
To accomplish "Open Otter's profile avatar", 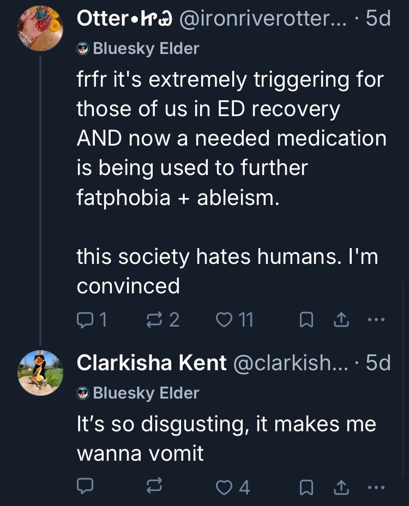I will coord(40,28).
